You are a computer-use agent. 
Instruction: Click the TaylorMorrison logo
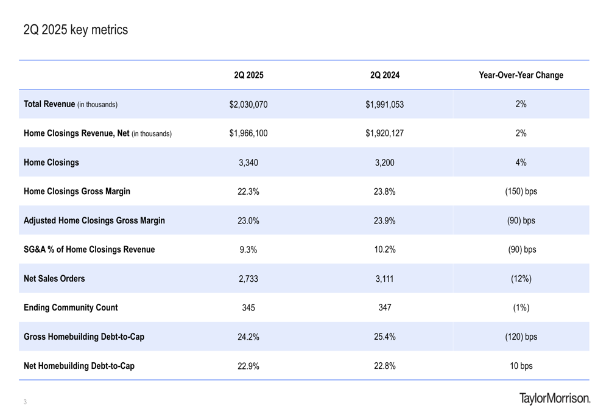click(554, 399)
